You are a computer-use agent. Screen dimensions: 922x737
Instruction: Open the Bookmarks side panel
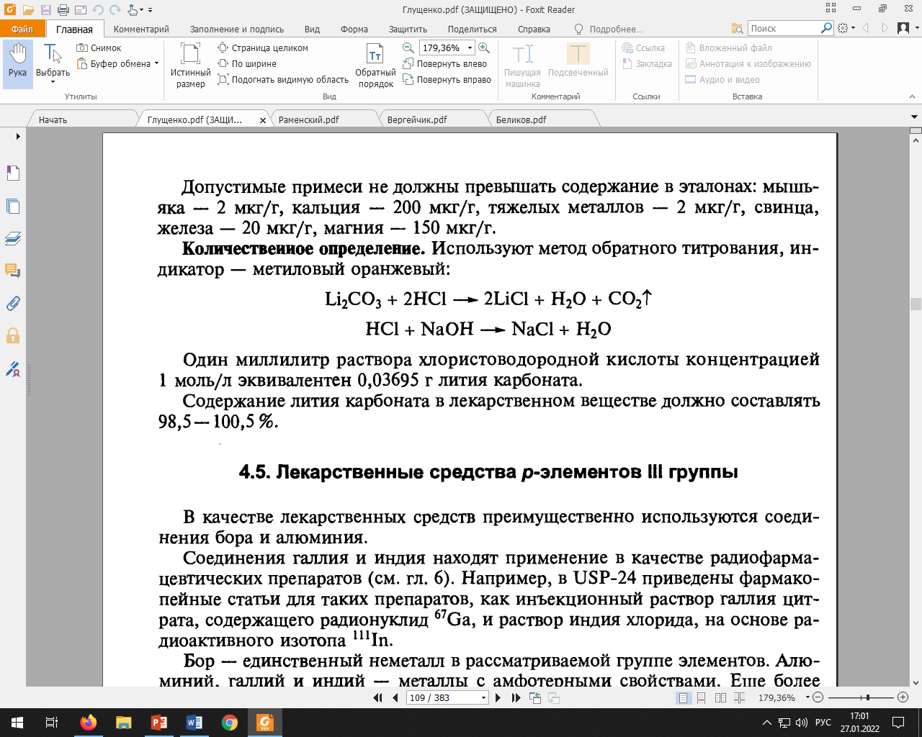point(13,173)
